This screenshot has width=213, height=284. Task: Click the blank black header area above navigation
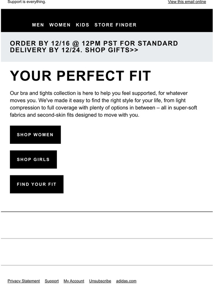[x=106, y=15]
